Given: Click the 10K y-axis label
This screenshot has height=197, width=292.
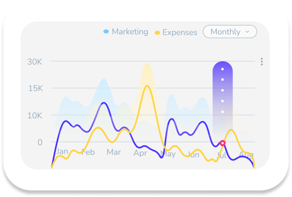Looking at the screenshot, I should 34,115.
